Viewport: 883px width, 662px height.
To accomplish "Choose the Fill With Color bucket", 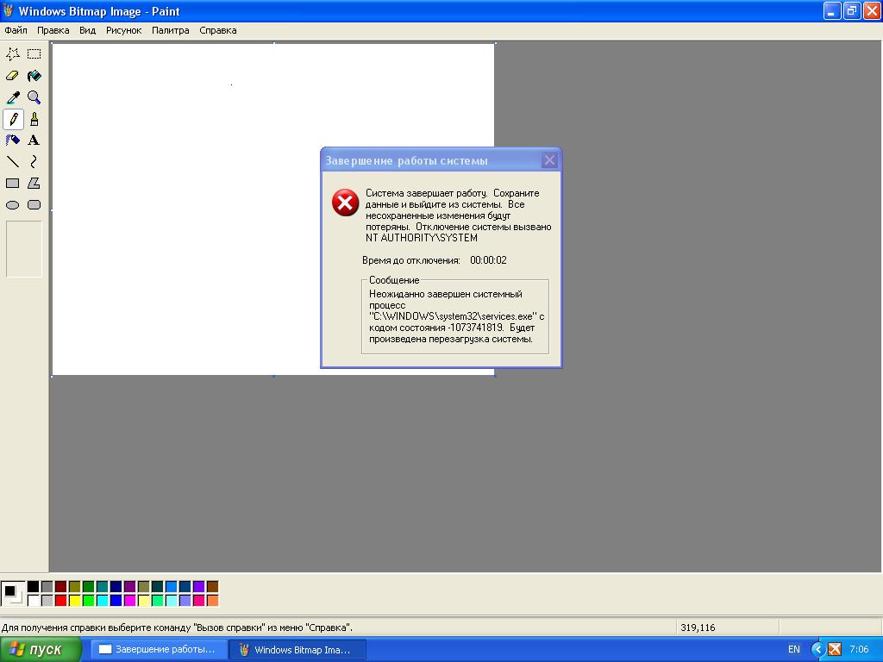I will (x=34, y=76).
